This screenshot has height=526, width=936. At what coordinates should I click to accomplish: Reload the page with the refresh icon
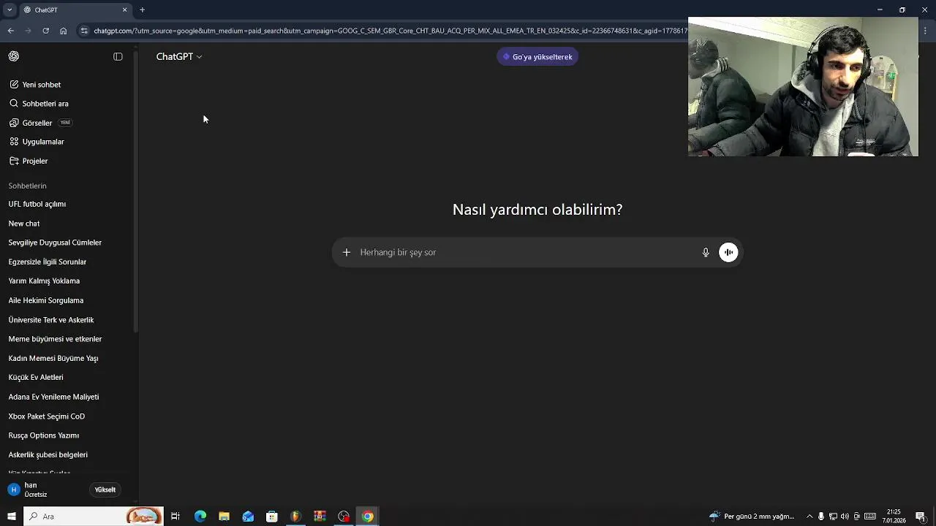pos(45,31)
